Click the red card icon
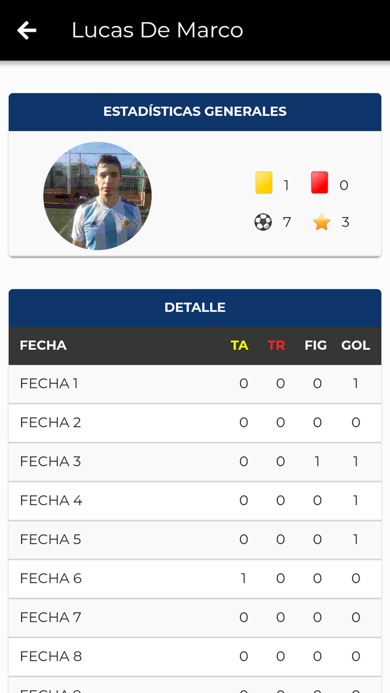This screenshot has height=693, width=390. point(320,182)
